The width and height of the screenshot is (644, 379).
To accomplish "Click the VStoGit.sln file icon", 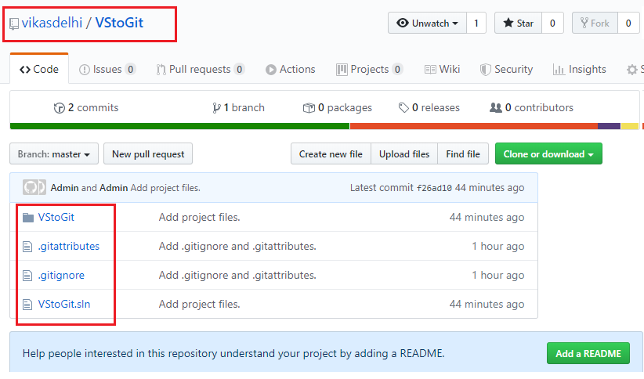I will pos(27,305).
